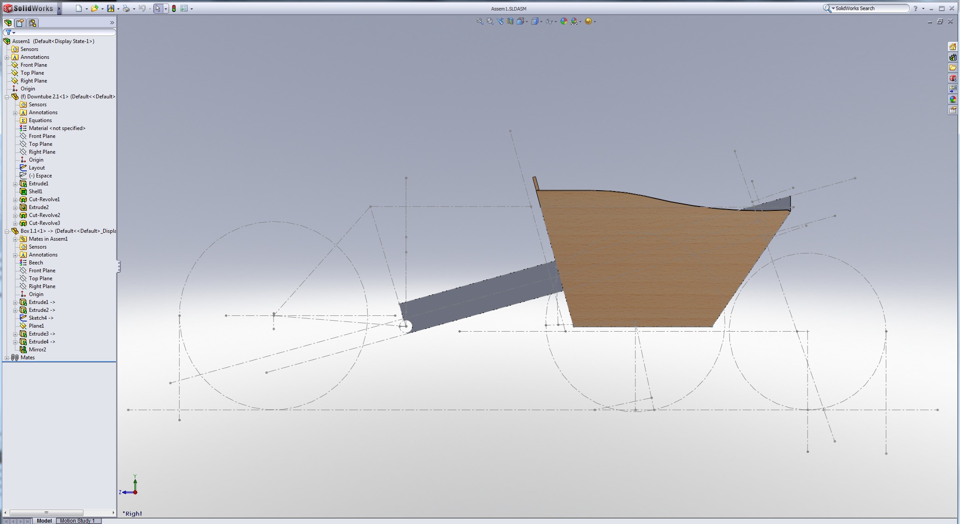The height and width of the screenshot is (524, 960).
Task: Toggle the selection filter funnel icon
Action: tap(8, 32)
